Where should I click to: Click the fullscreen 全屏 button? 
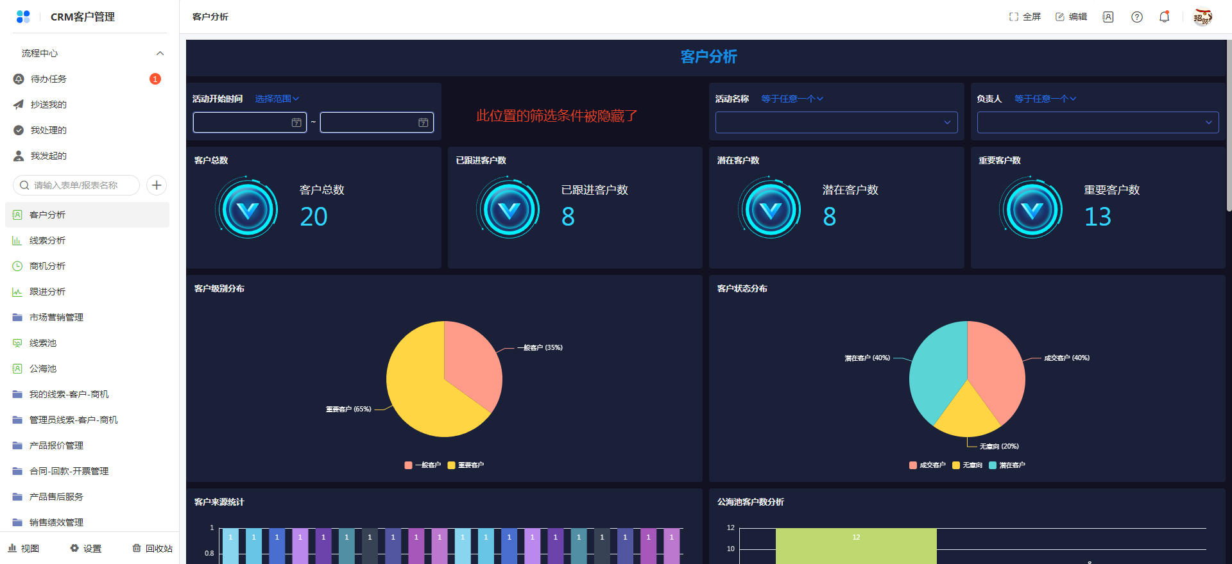coord(1025,17)
